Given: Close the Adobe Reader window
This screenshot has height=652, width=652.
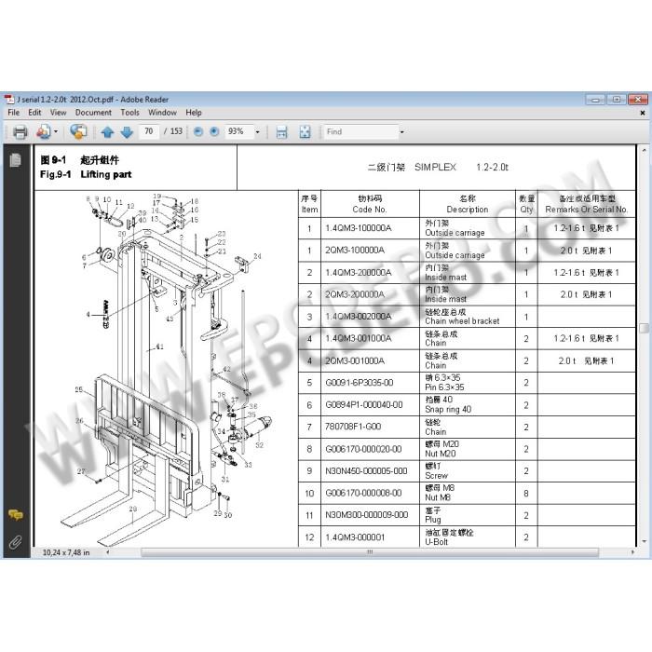Looking at the screenshot, I should click(x=637, y=100).
